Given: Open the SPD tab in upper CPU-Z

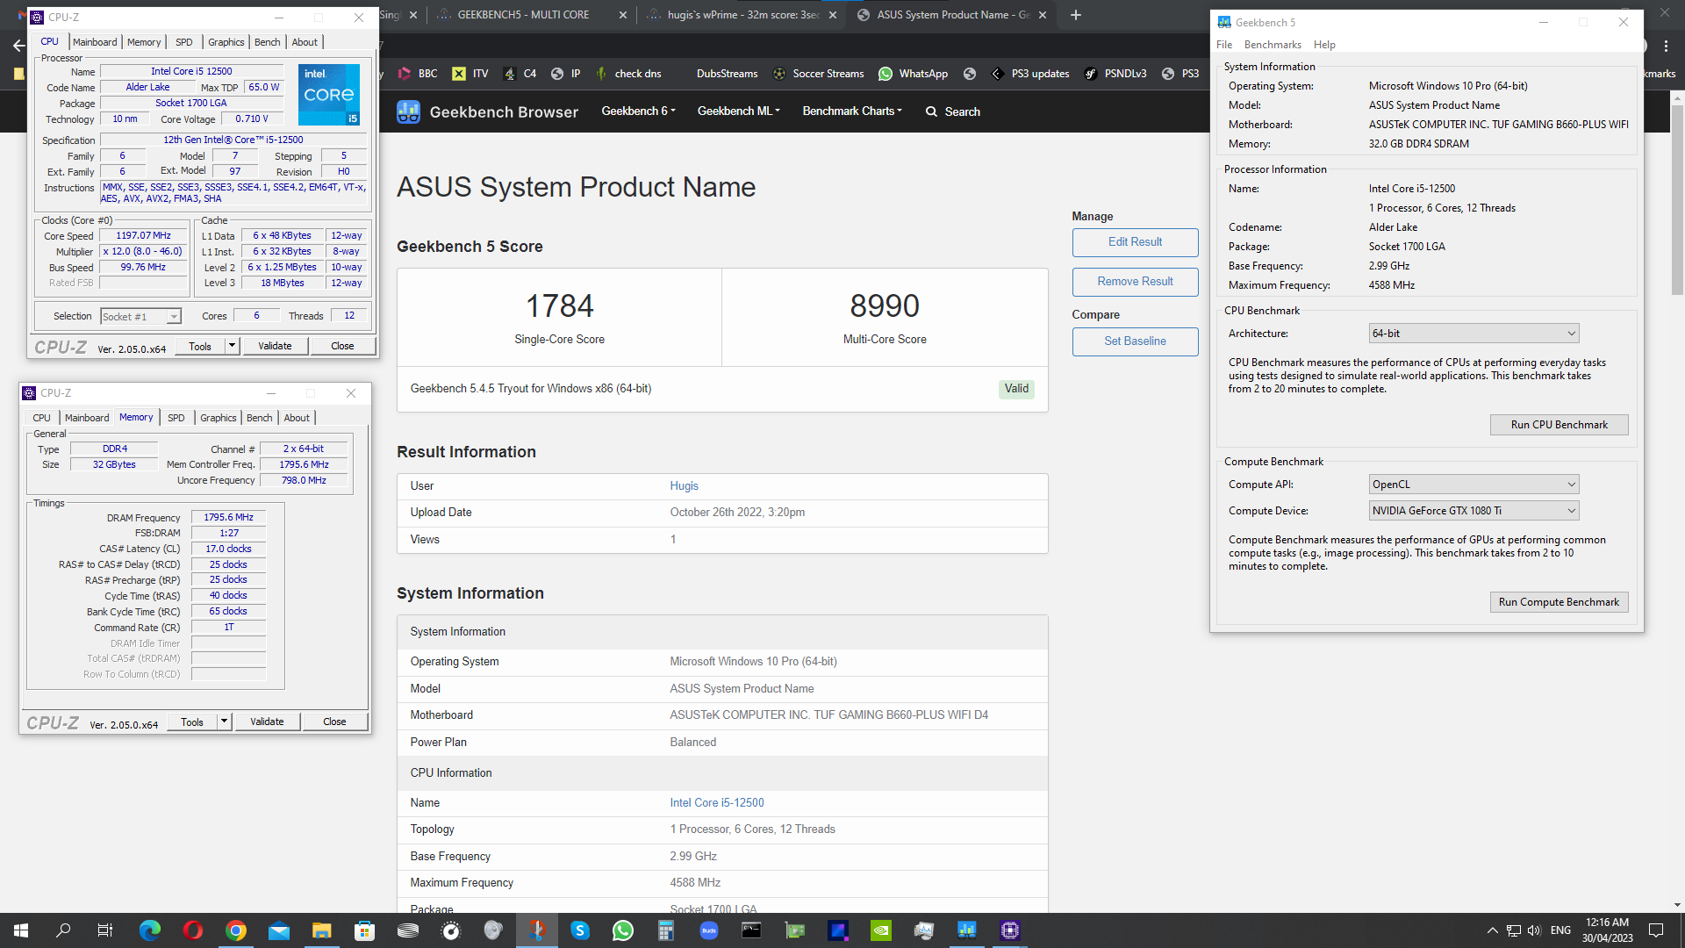Looking at the screenshot, I should click(x=183, y=42).
